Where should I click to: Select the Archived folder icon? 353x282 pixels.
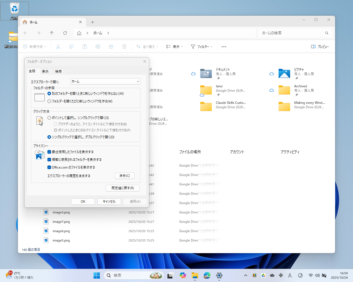click(284, 90)
